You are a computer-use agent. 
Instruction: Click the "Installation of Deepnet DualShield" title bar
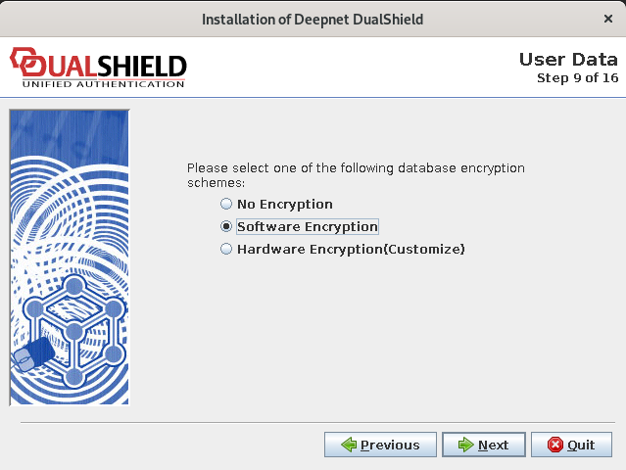[x=313, y=19]
